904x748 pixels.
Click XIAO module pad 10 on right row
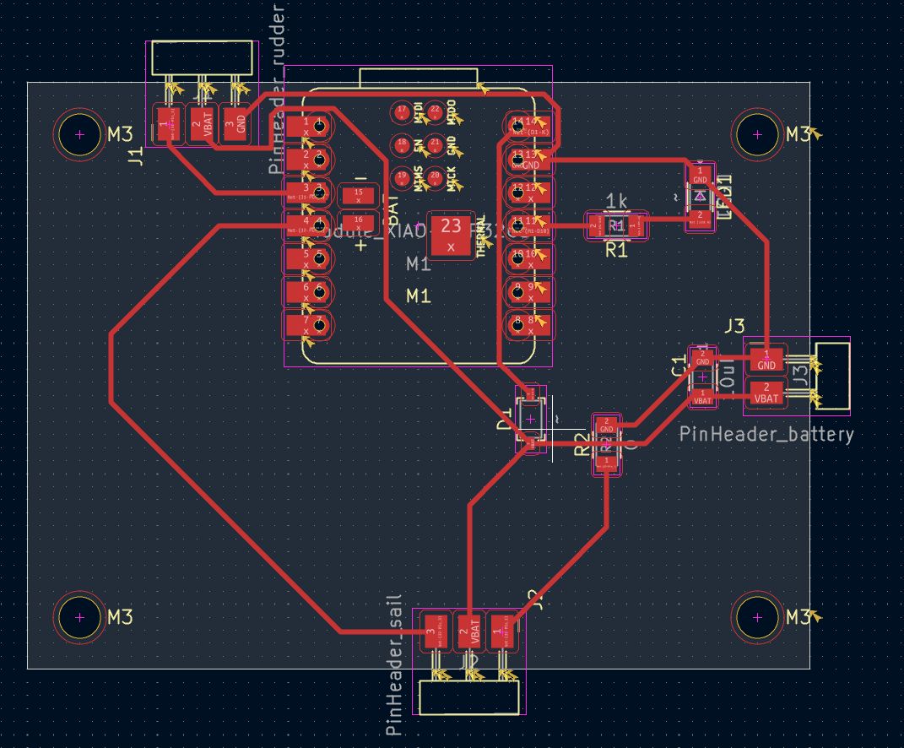(x=529, y=257)
